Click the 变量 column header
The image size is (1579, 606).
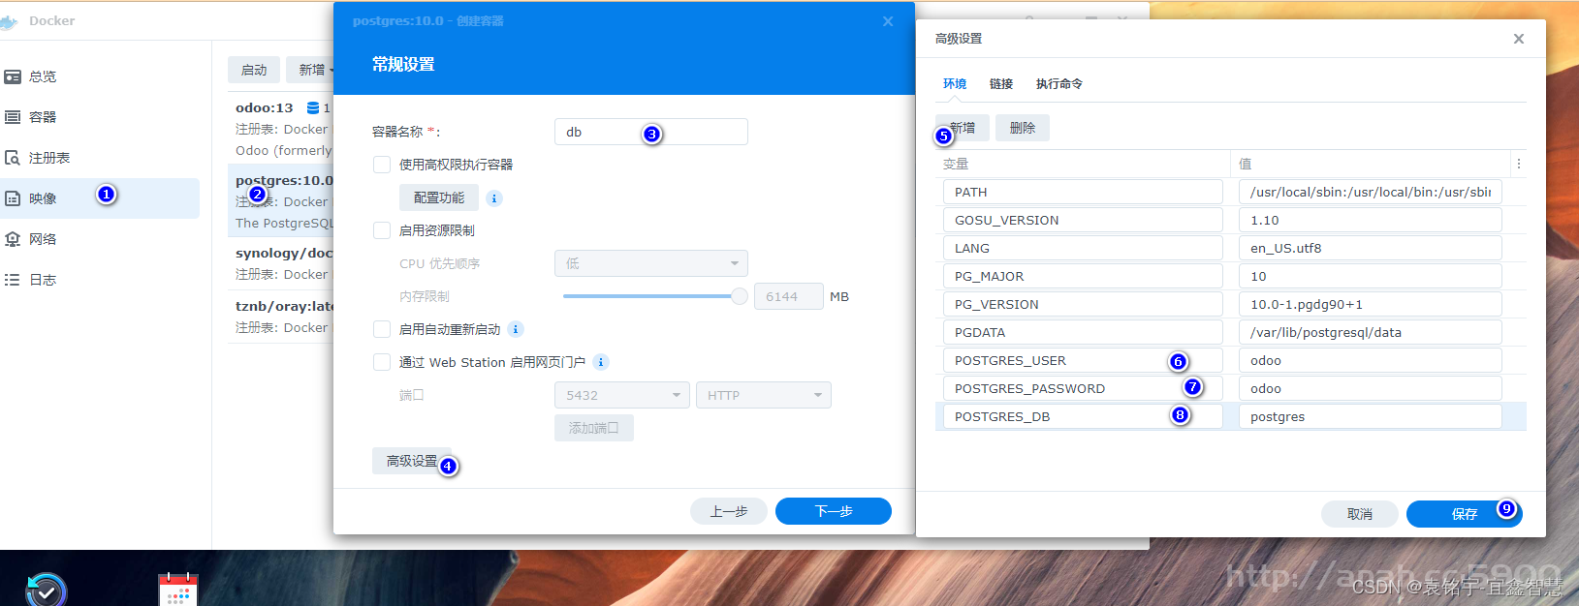(x=1083, y=164)
